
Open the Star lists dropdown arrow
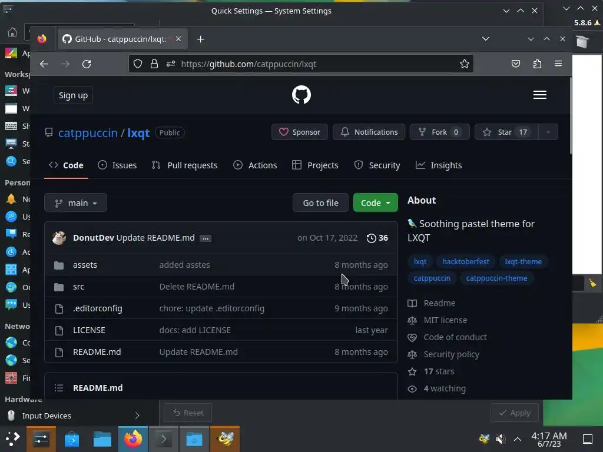[x=548, y=132]
